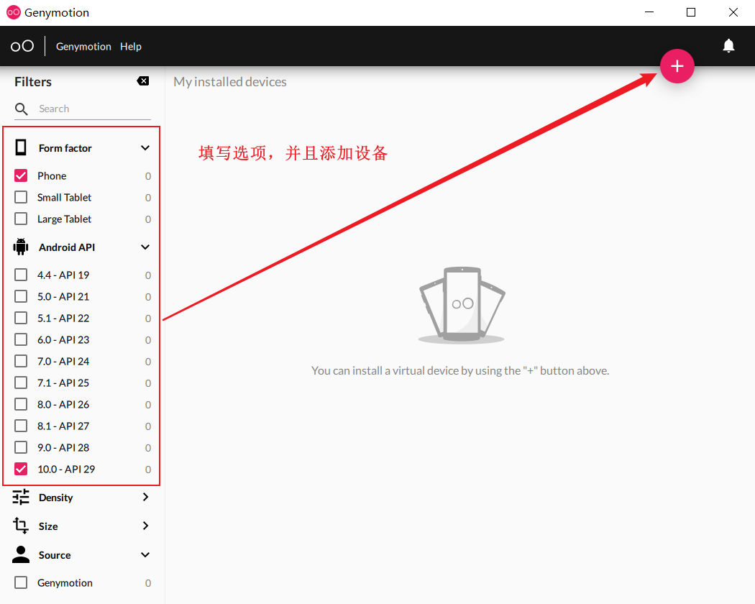Viewport: 755px width, 604px height.
Task: Click the Android API heading label
Action: pos(67,247)
